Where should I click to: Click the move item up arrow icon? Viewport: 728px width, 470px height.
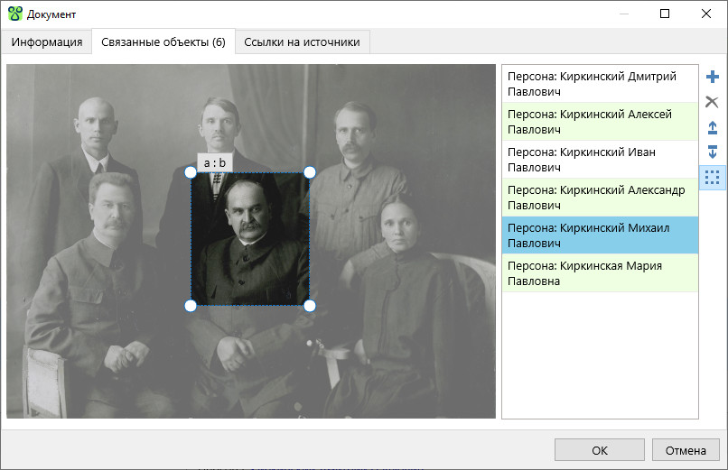pyautogui.click(x=712, y=127)
